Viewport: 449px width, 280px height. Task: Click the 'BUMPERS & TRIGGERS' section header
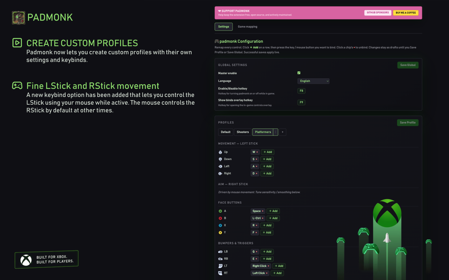(x=236, y=243)
